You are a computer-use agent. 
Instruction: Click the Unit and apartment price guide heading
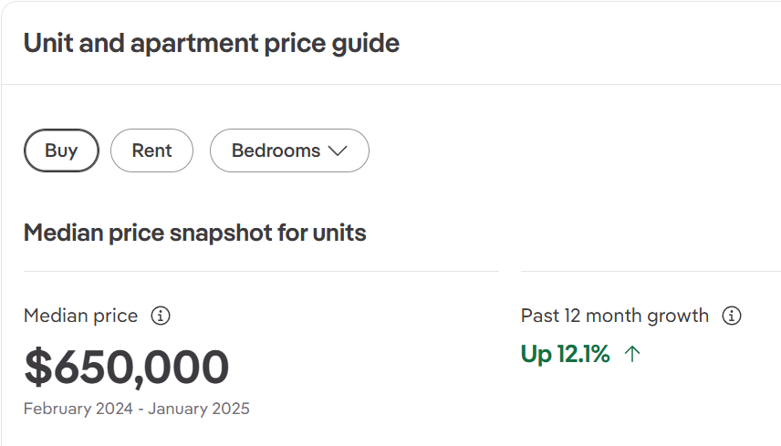point(211,43)
